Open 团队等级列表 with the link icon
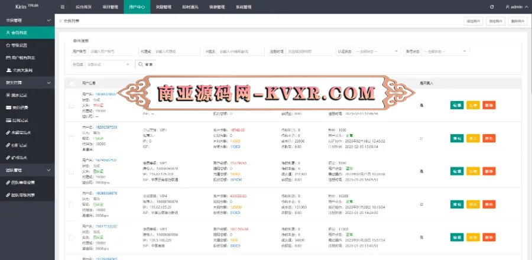This screenshot has width=532, height=260. [x=27, y=195]
